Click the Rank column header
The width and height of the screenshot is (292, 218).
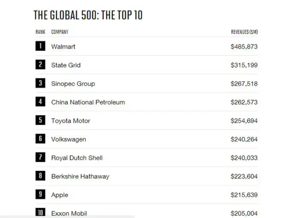pos(40,32)
